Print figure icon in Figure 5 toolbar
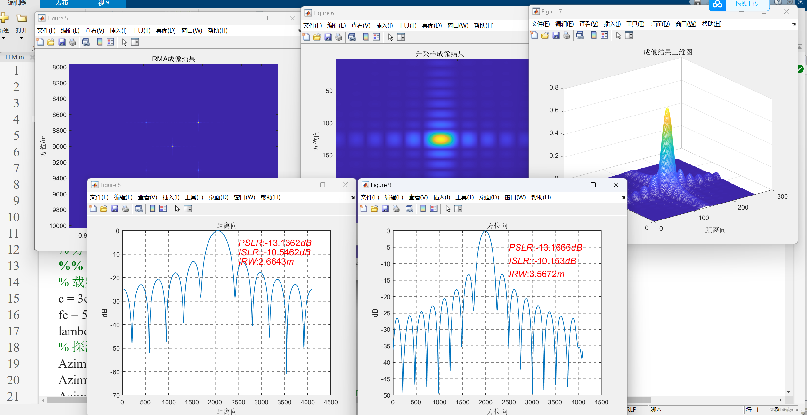 [73, 42]
